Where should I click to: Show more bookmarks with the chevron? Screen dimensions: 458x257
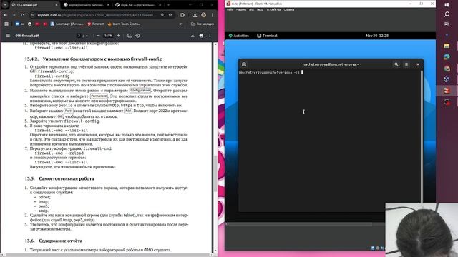tap(182, 24)
